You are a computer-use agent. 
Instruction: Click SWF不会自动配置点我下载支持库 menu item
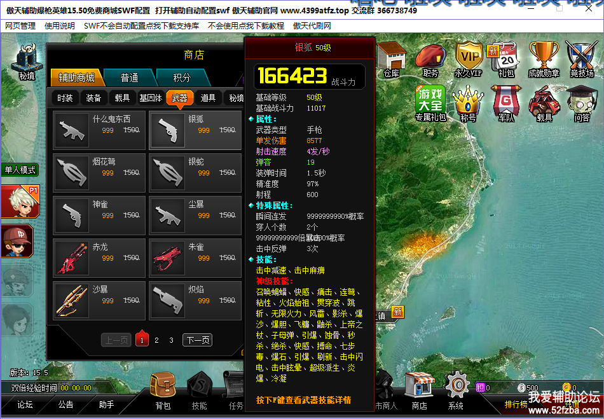click(141, 26)
